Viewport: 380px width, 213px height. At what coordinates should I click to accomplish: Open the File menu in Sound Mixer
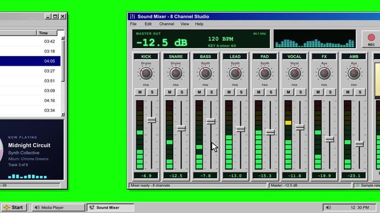pos(133,24)
